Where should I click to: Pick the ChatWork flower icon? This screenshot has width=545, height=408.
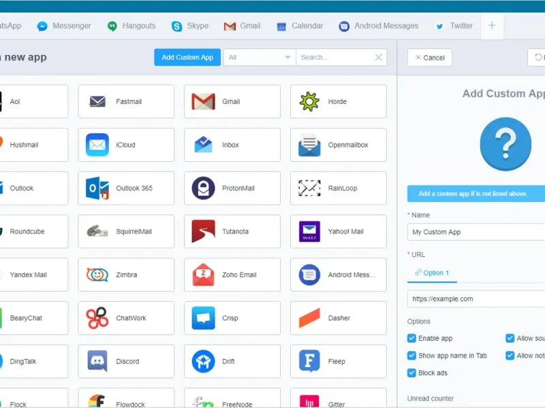tap(97, 318)
